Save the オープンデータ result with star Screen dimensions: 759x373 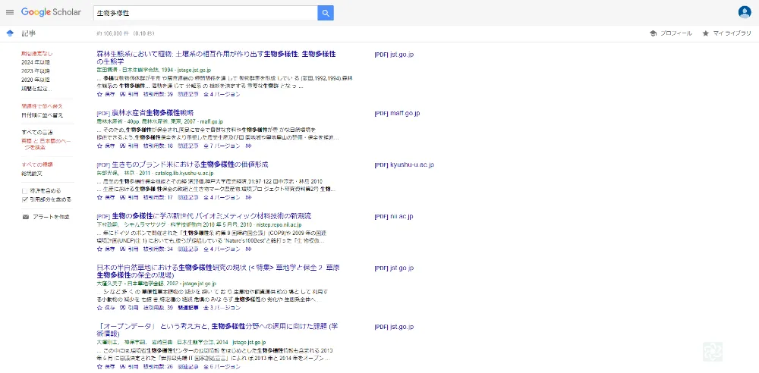(105, 367)
